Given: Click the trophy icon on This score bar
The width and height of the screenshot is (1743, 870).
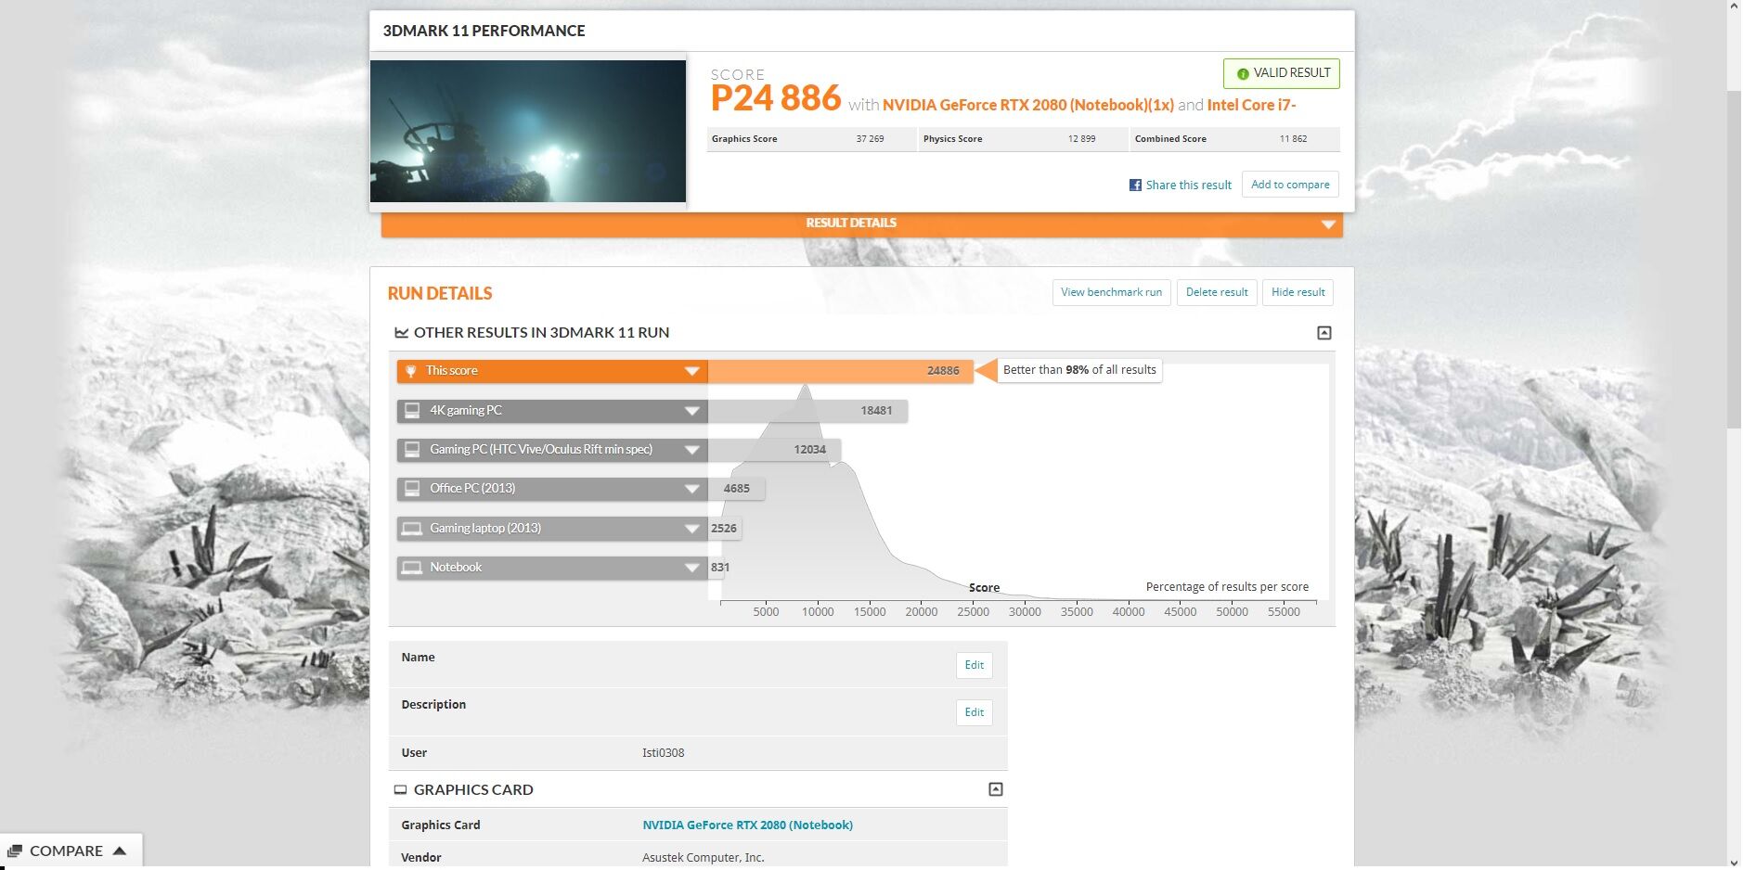Looking at the screenshot, I should click(411, 371).
